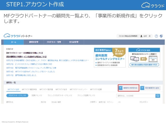Click the plus icon on 既存事業所の追加
166x125 pixels.
tap(142, 88)
